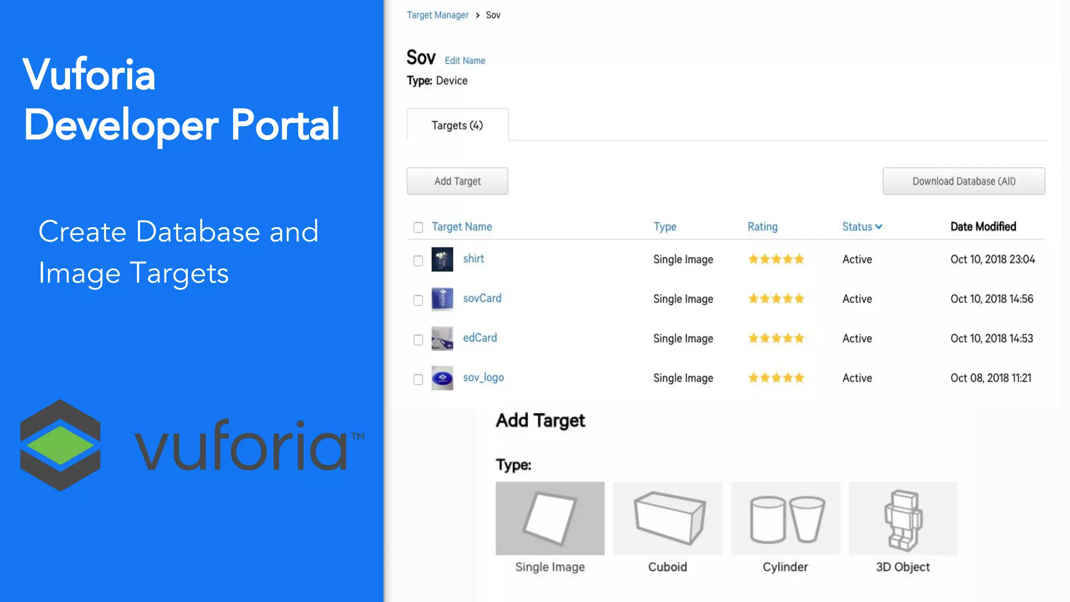Open the sovCard target thumbnail

pos(442,299)
